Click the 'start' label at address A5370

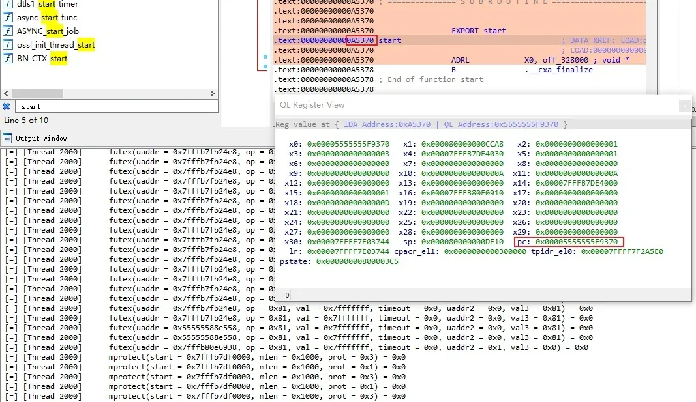tap(389, 40)
